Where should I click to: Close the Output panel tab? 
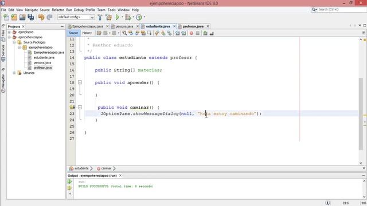[x=120, y=176]
